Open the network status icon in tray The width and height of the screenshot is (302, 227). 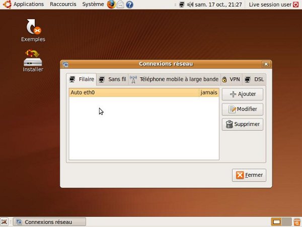pos(181,5)
